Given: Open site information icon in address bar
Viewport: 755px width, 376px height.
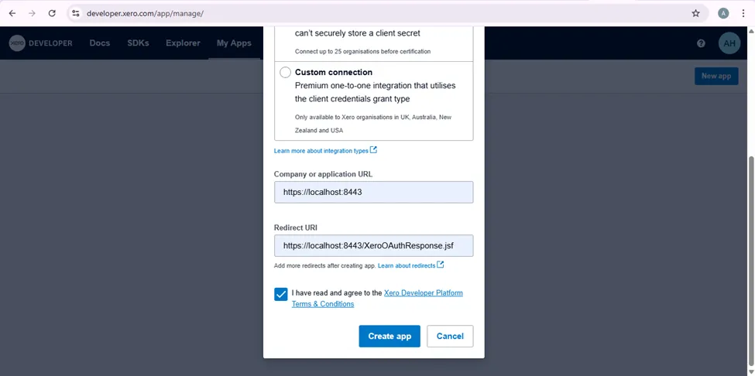Looking at the screenshot, I should coord(76,13).
